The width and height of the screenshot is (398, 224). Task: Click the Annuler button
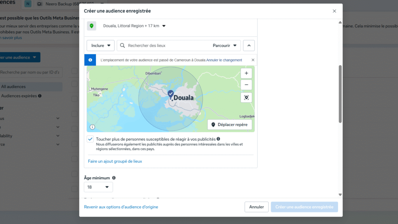click(x=257, y=207)
